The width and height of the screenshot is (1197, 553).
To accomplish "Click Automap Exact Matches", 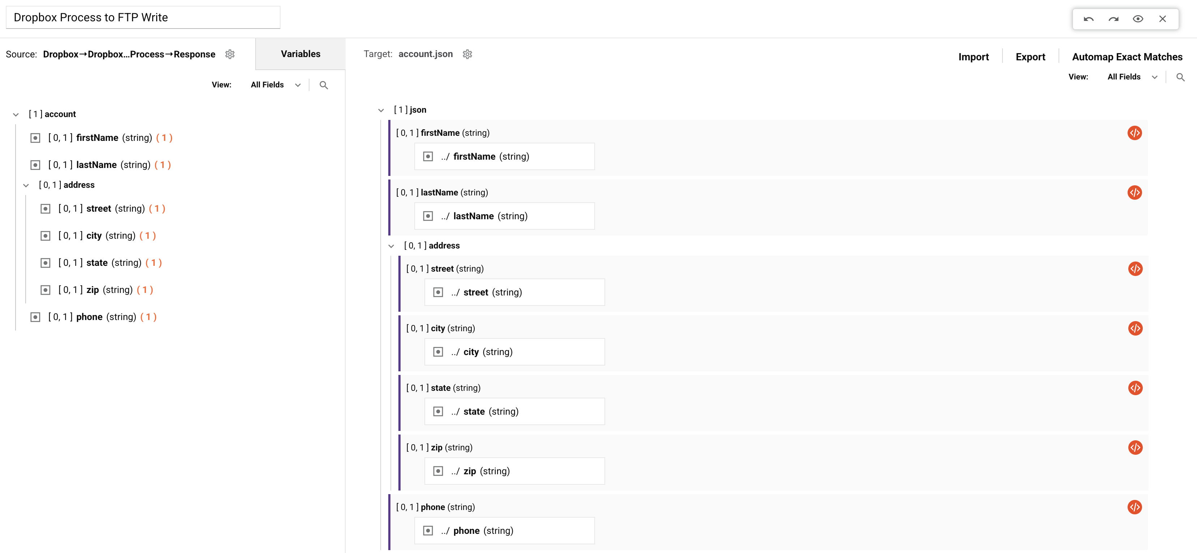I will (1127, 57).
